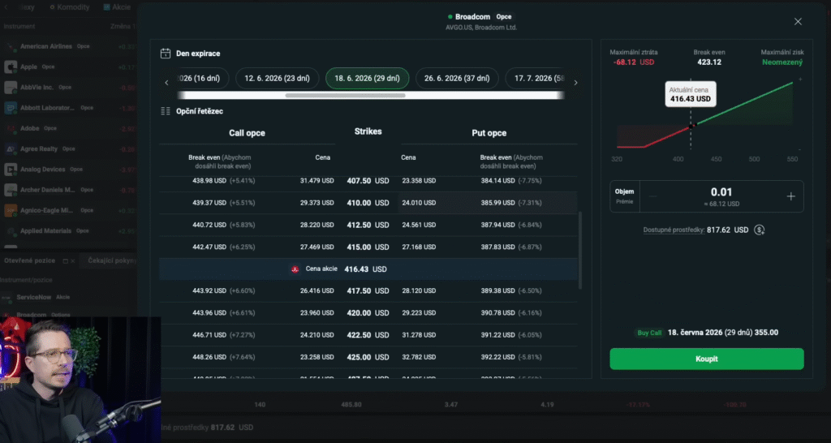Select put price 24.010 USD at strike 410.00

419,203
